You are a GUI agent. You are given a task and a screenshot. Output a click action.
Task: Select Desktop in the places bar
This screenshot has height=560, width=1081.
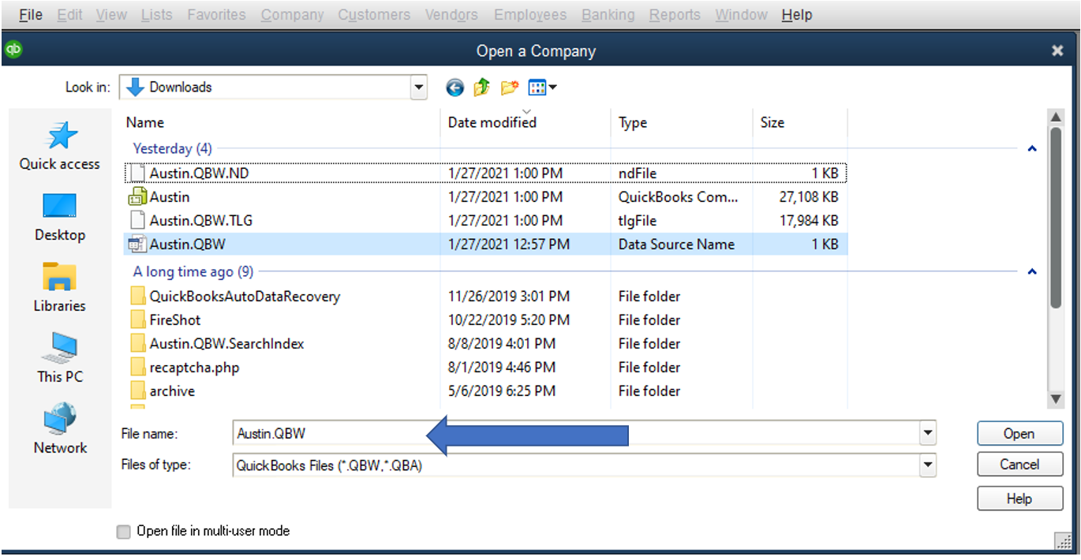tap(60, 218)
